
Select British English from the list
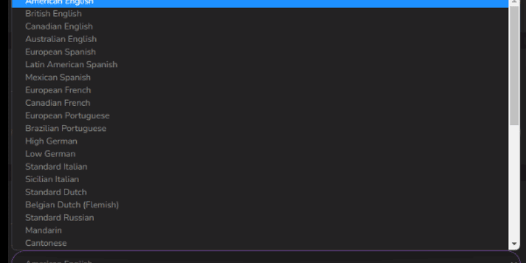click(x=260, y=14)
